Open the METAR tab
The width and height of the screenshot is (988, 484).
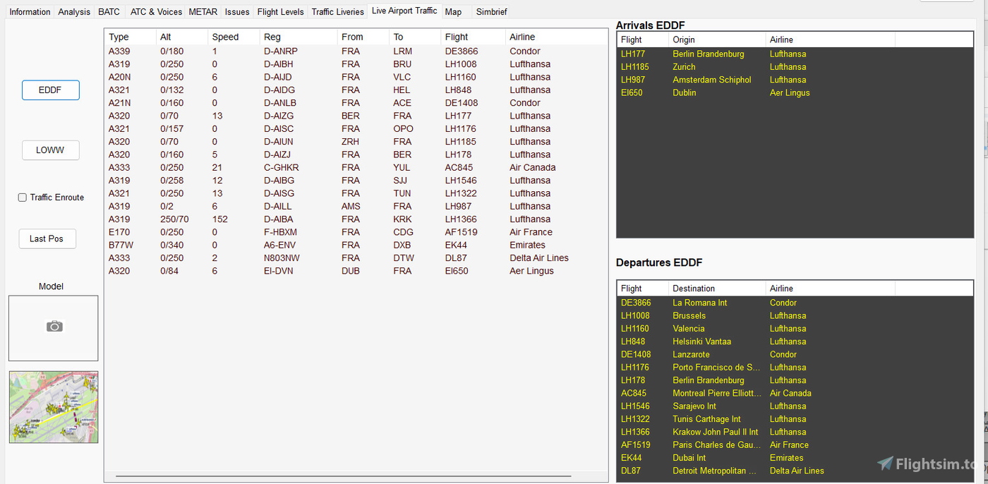205,11
